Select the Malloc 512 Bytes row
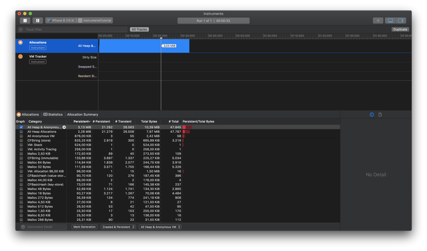427x251 pixels. [x=178, y=206]
